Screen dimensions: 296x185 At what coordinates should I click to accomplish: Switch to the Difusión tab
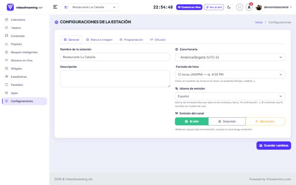click(158, 40)
